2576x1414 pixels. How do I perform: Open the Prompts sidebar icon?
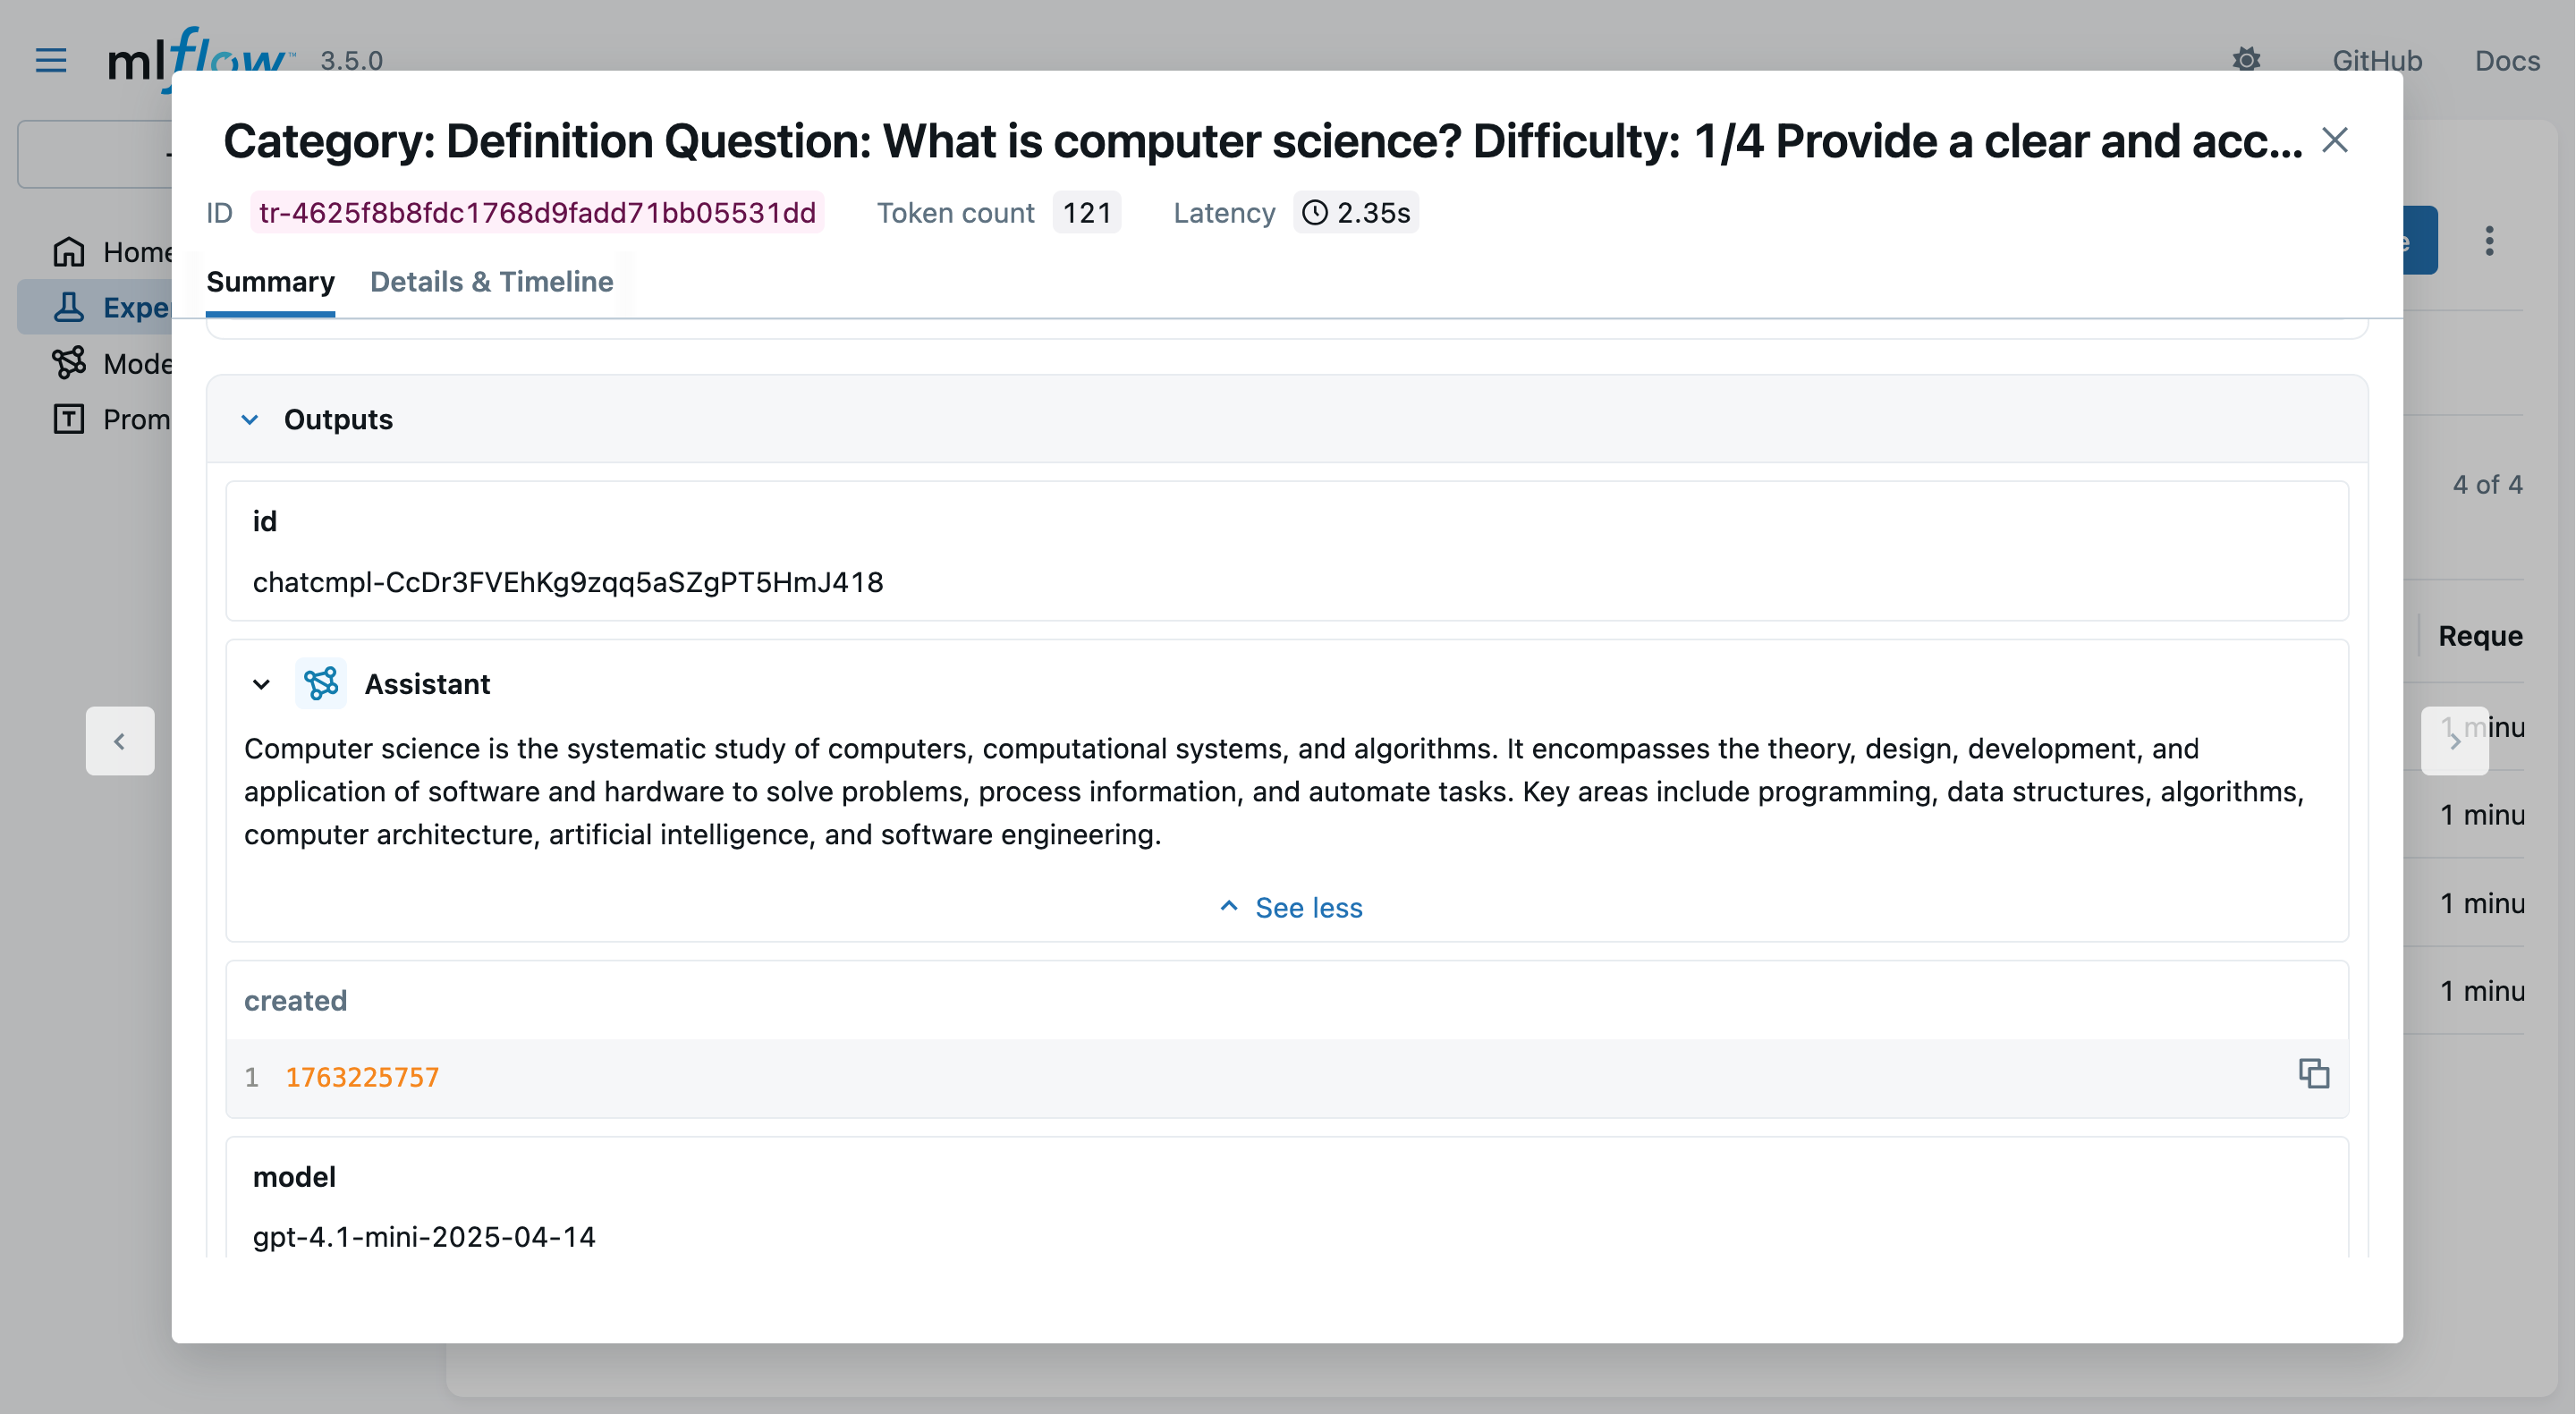pyautogui.click(x=68, y=419)
